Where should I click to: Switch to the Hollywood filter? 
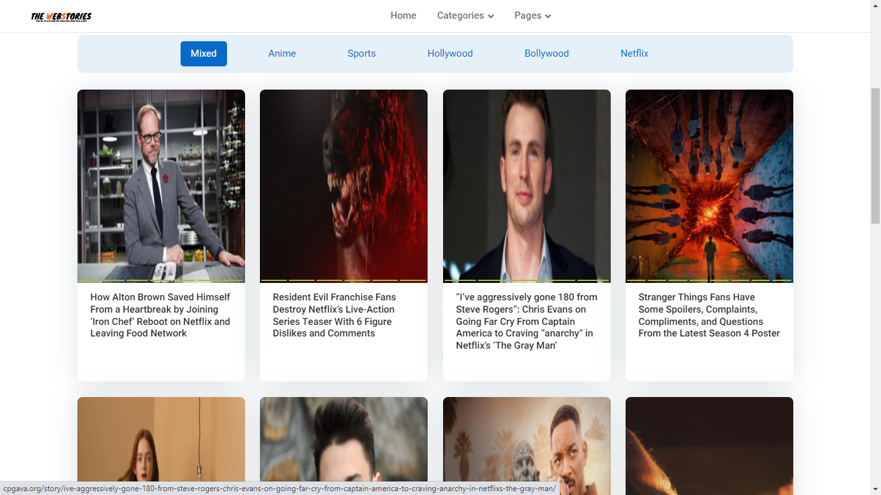click(450, 53)
